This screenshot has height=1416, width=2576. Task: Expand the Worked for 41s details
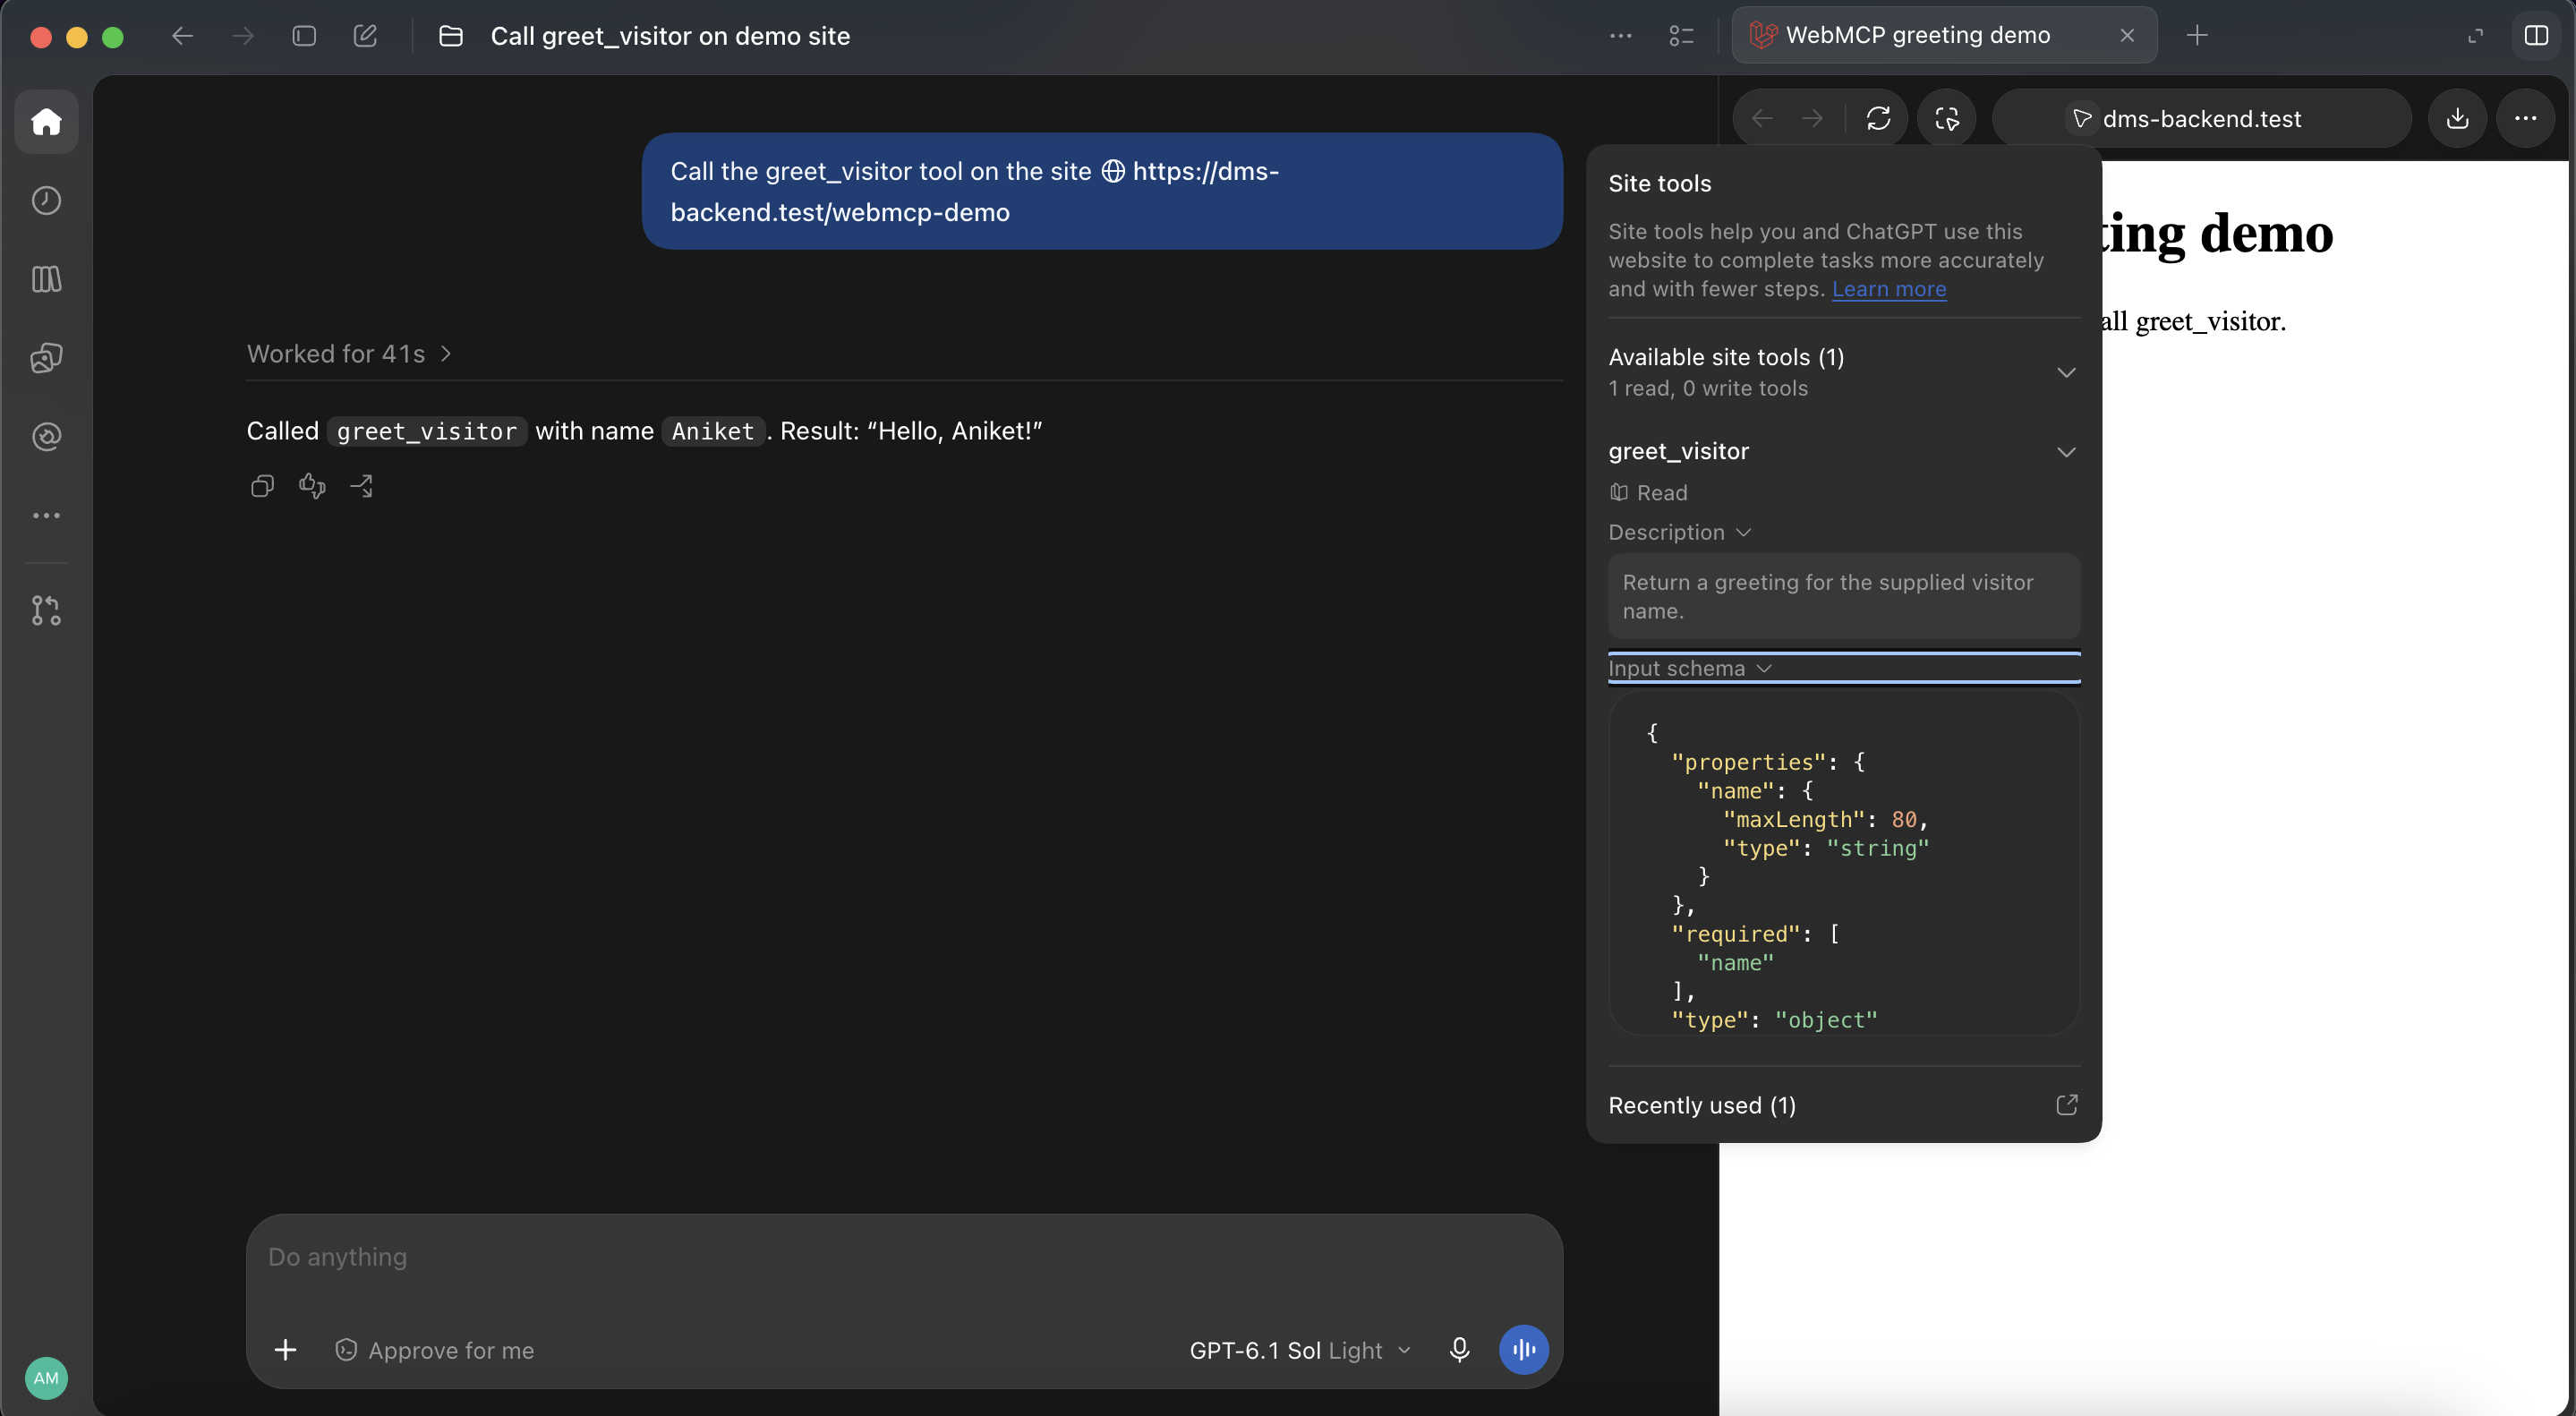(x=349, y=354)
